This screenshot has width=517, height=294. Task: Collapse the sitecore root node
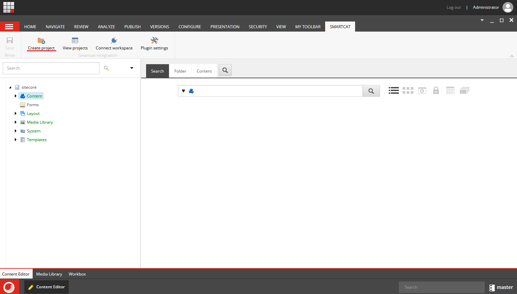click(x=10, y=87)
